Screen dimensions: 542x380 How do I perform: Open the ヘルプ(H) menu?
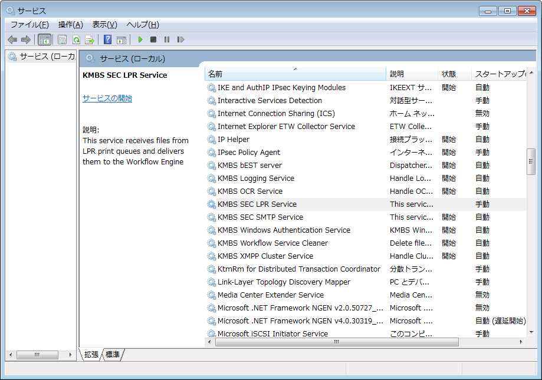[x=143, y=25]
